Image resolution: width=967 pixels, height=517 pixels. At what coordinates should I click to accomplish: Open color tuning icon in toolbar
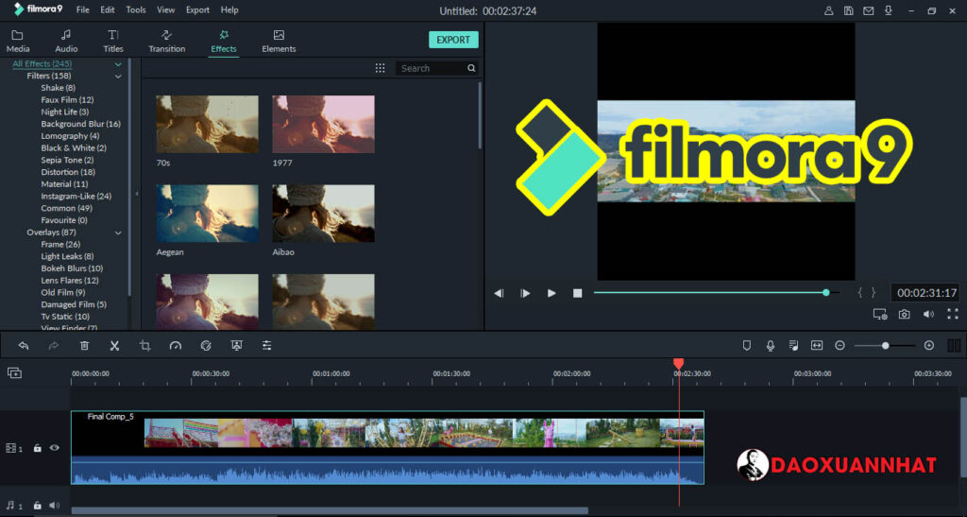click(206, 346)
